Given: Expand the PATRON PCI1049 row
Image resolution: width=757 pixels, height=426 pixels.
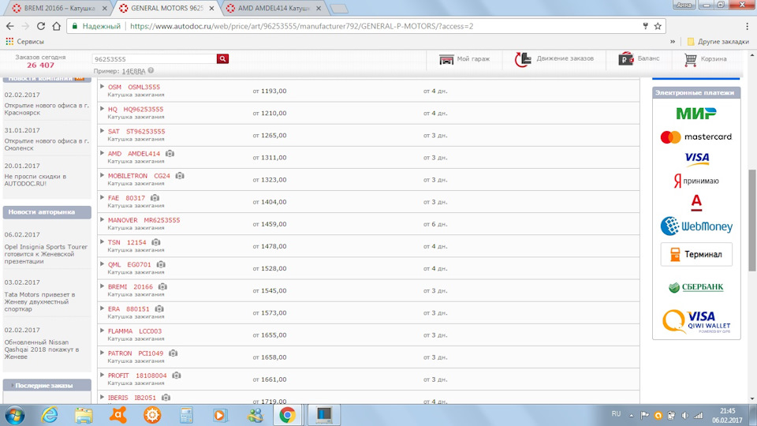Looking at the screenshot, I should point(102,353).
